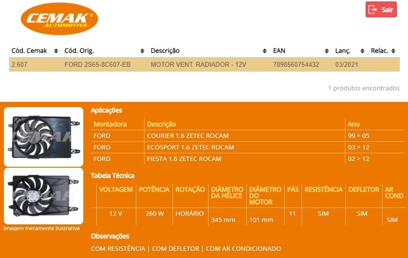Click the Lanç. column header text

click(343, 50)
